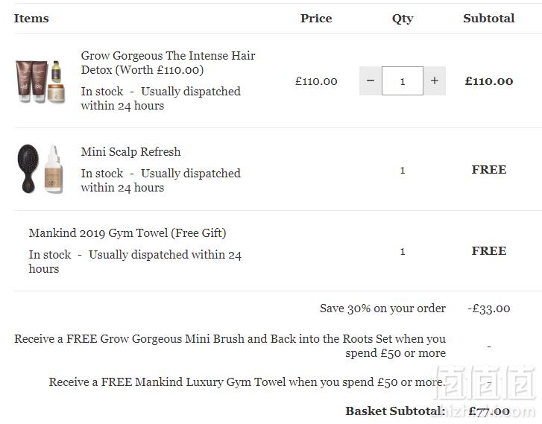Click the £110.00 bold subtotal amount

click(x=489, y=81)
